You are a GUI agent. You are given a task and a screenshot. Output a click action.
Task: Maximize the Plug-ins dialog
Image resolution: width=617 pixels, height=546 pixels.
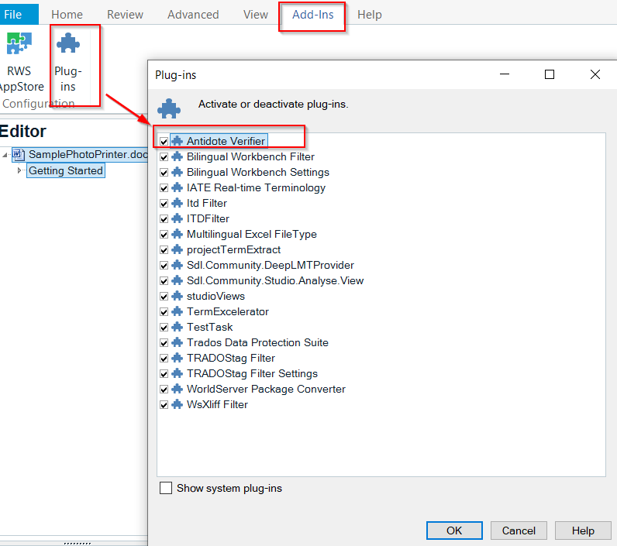tap(550, 74)
